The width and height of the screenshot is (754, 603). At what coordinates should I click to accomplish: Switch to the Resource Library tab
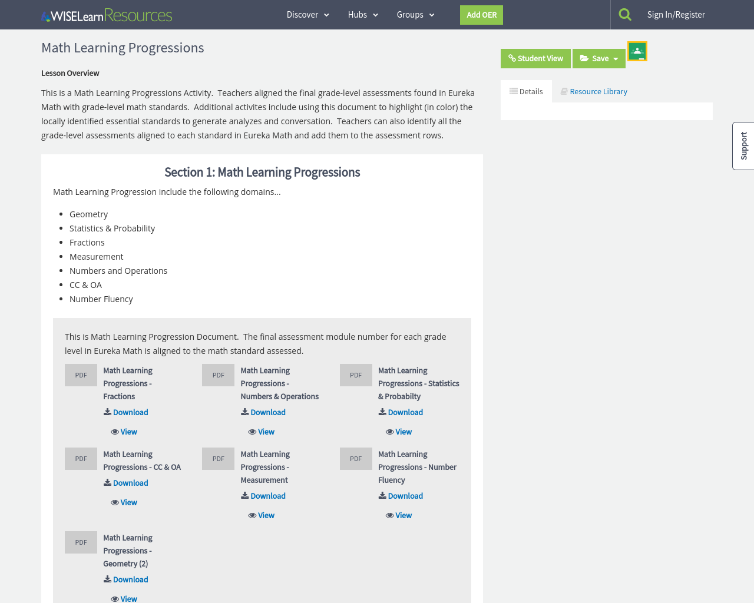coord(593,91)
